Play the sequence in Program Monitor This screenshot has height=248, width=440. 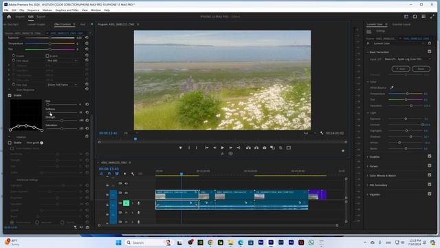pos(223,147)
